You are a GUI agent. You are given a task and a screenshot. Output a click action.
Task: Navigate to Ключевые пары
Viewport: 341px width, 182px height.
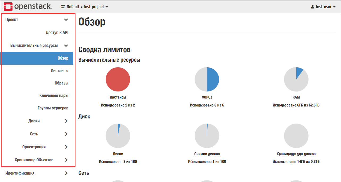pos(54,96)
